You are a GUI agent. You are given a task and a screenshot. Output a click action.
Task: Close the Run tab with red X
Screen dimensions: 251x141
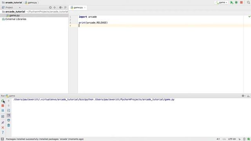click(3, 127)
